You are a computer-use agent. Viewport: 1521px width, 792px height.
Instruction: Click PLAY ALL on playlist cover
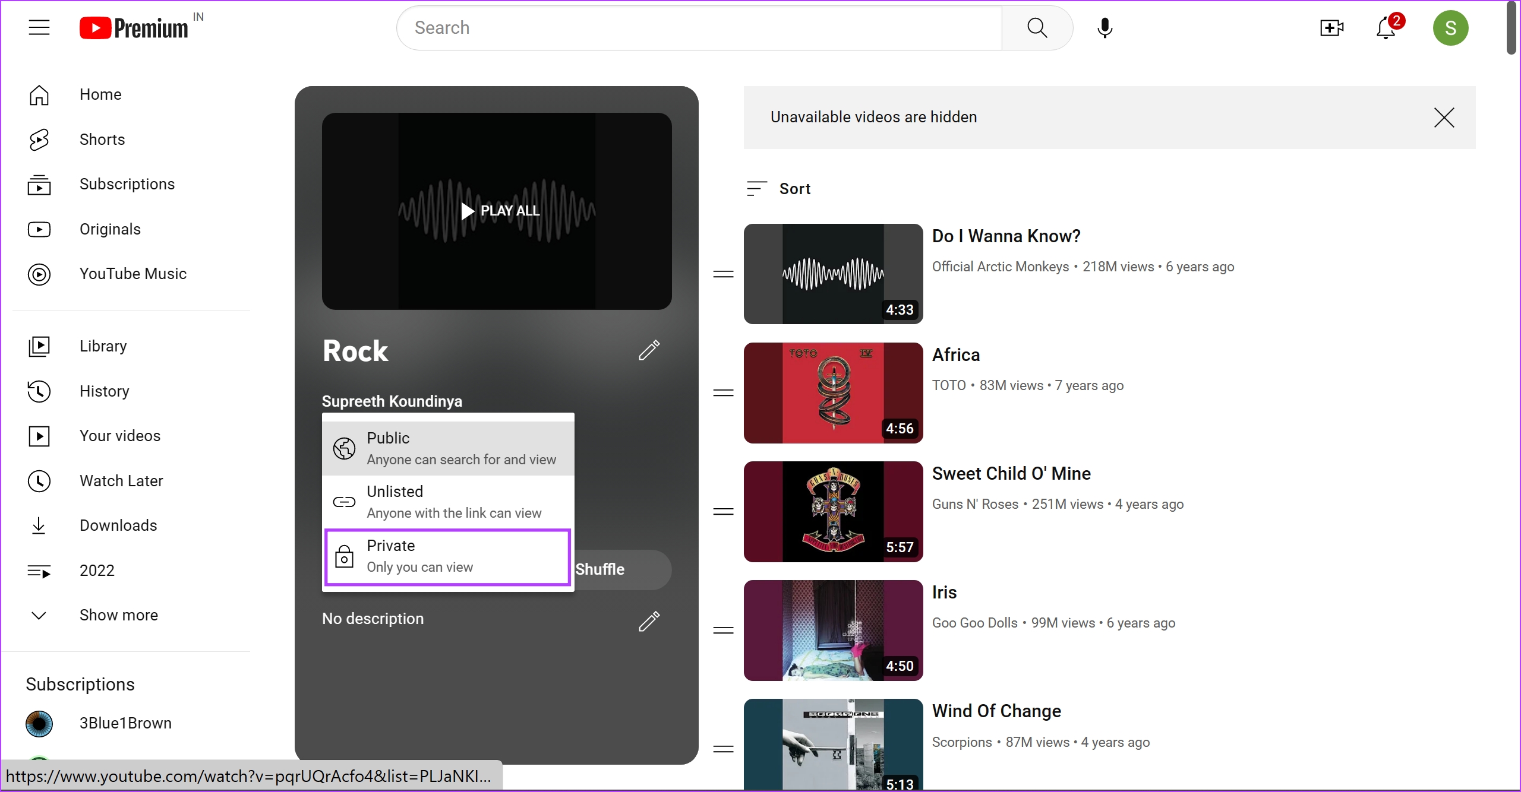[x=500, y=211]
